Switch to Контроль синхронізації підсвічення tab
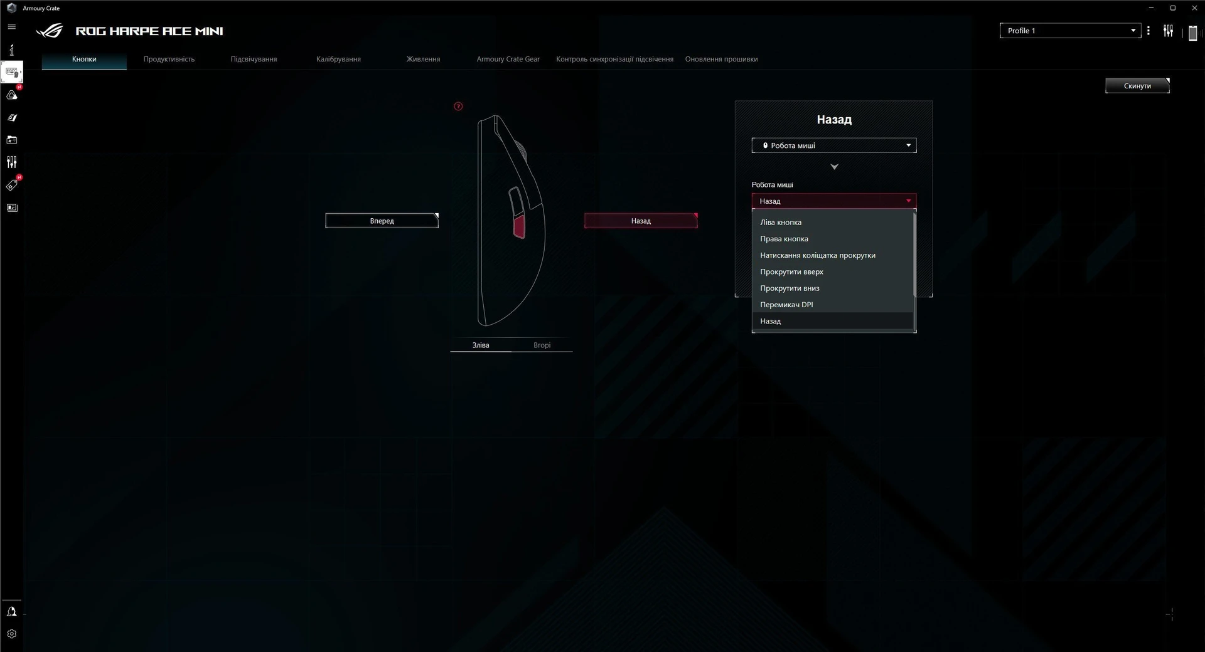This screenshot has height=652, width=1205. pos(614,59)
